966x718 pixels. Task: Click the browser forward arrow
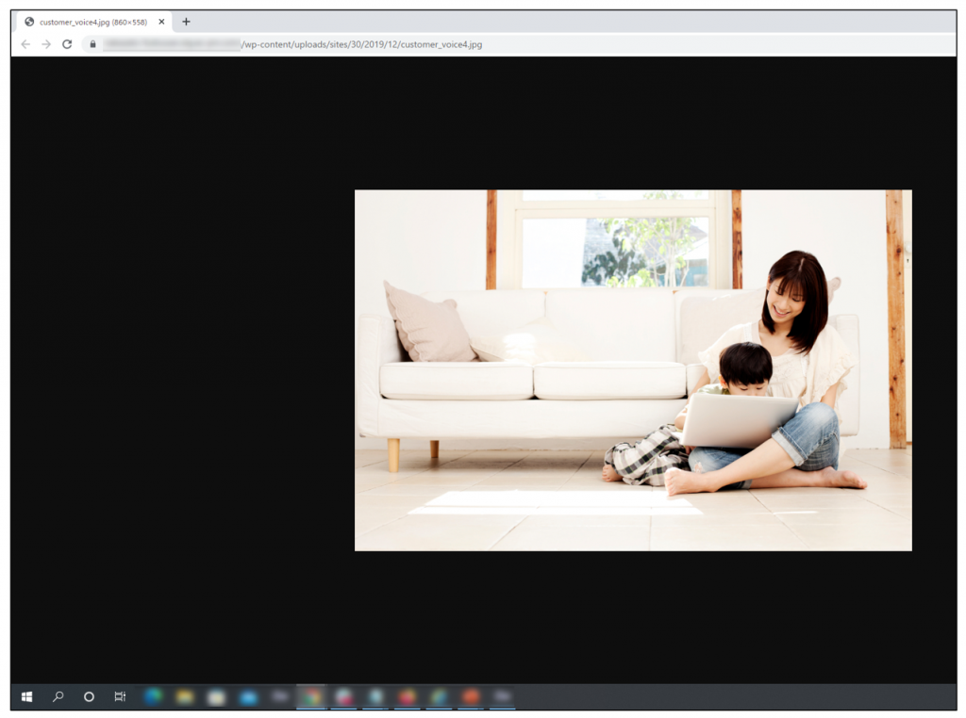(x=46, y=44)
